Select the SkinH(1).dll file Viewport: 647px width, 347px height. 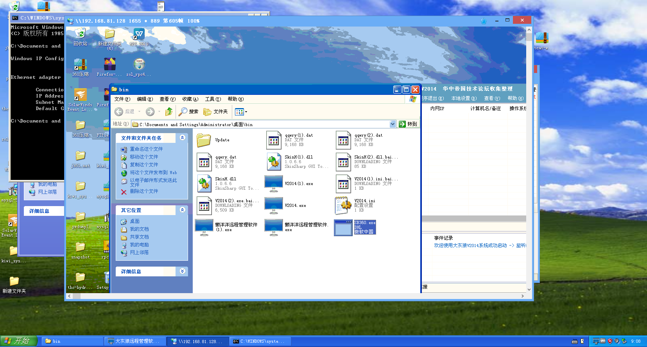297,162
